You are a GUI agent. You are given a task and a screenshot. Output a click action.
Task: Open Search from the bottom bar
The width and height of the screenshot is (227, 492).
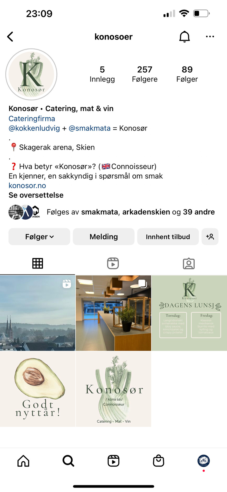point(68,461)
